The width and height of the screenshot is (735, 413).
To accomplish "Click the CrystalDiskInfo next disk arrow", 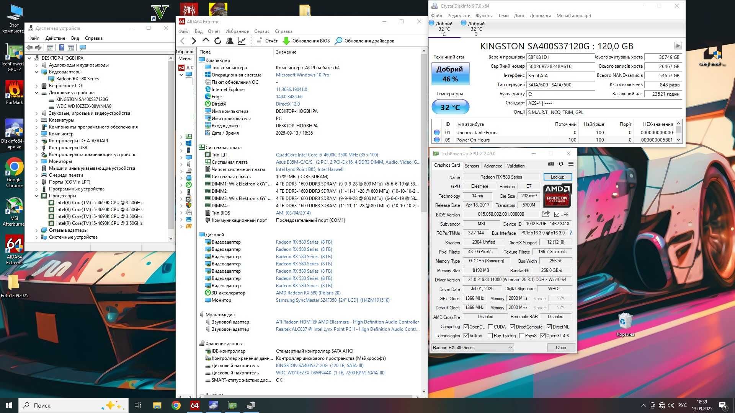I will (x=678, y=46).
